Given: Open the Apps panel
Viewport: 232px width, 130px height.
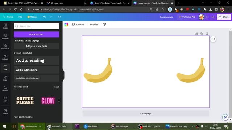Looking at the screenshot, I should click(5, 99).
